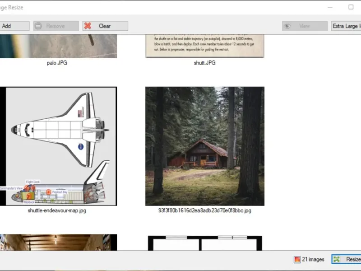The height and width of the screenshot is (271, 361).
Task: Click the Add button
Action: pos(14,26)
